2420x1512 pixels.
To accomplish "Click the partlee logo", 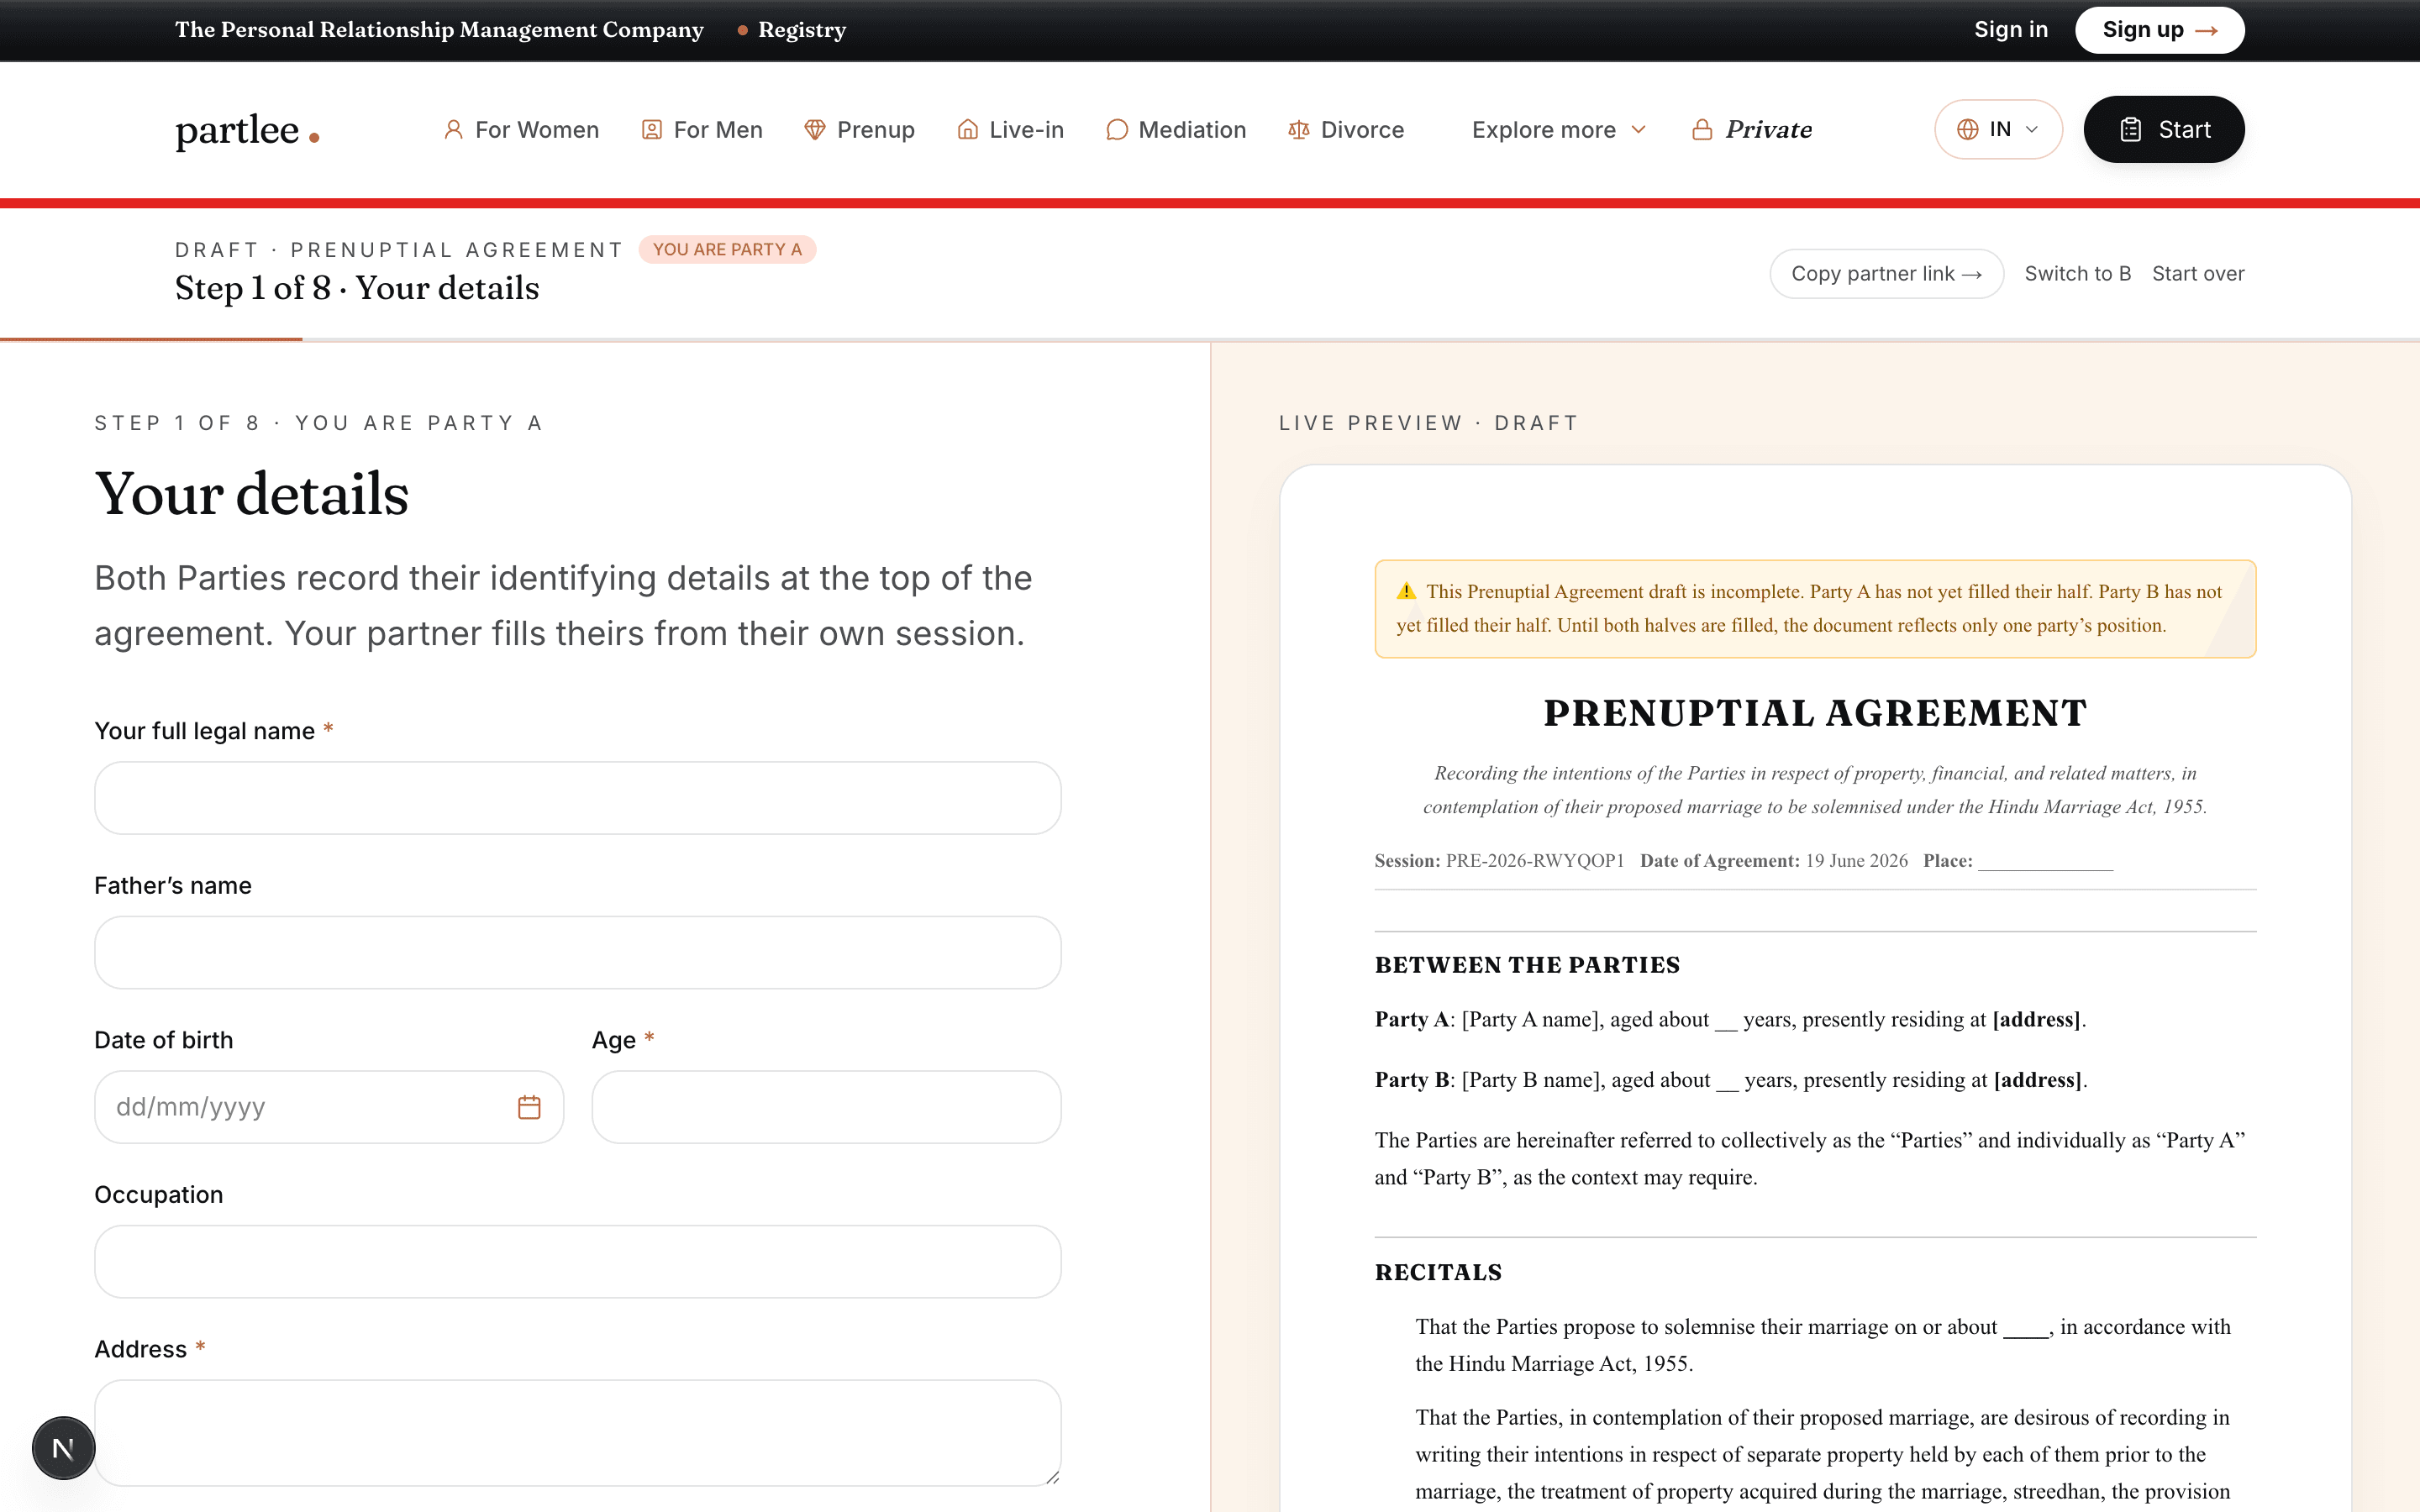I will [x=247, y=130].
